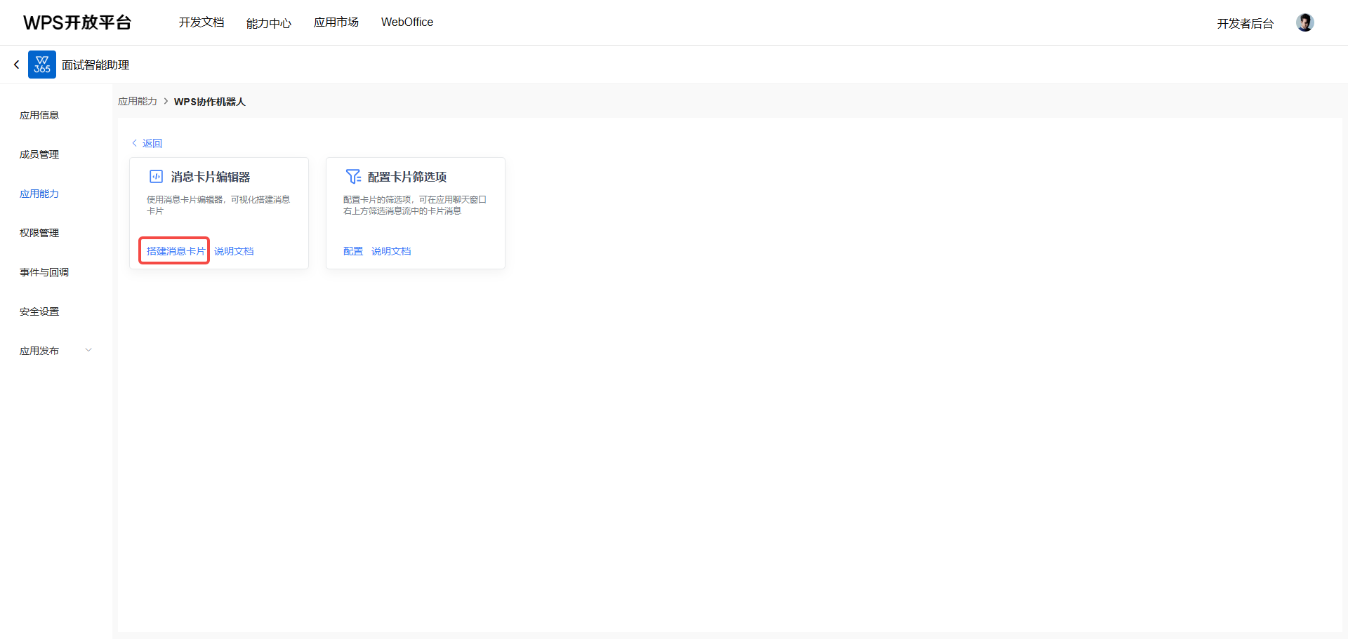This screenshot has height=639, width=1348.
Task: Click the WPS 365 app logo
Action: tap(42, 65)
